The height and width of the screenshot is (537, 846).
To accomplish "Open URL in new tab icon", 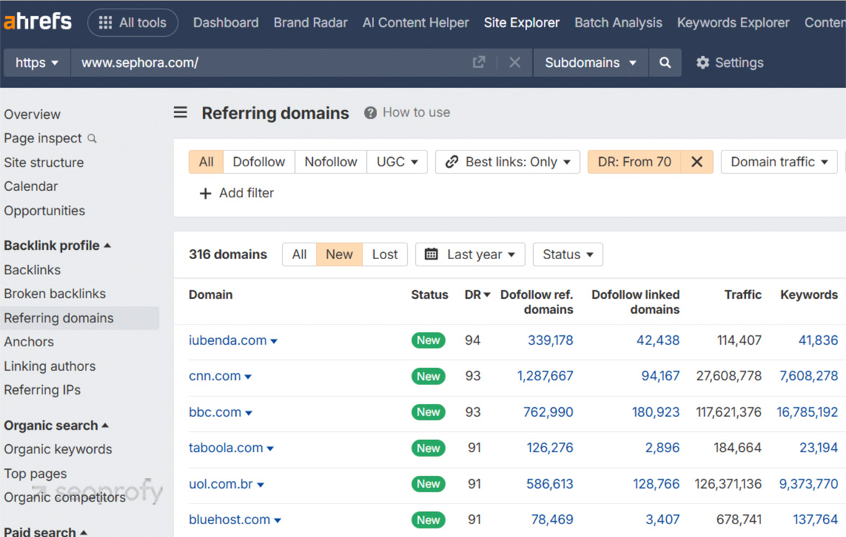I will point(478,63).
